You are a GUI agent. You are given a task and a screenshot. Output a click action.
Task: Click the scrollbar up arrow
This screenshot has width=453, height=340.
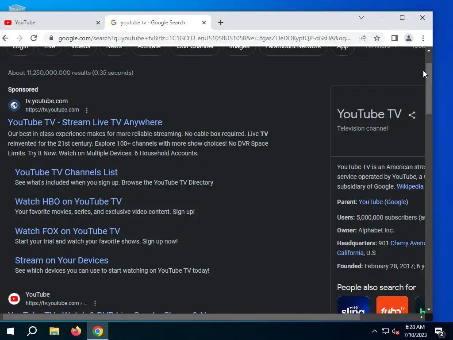point(429,50)
